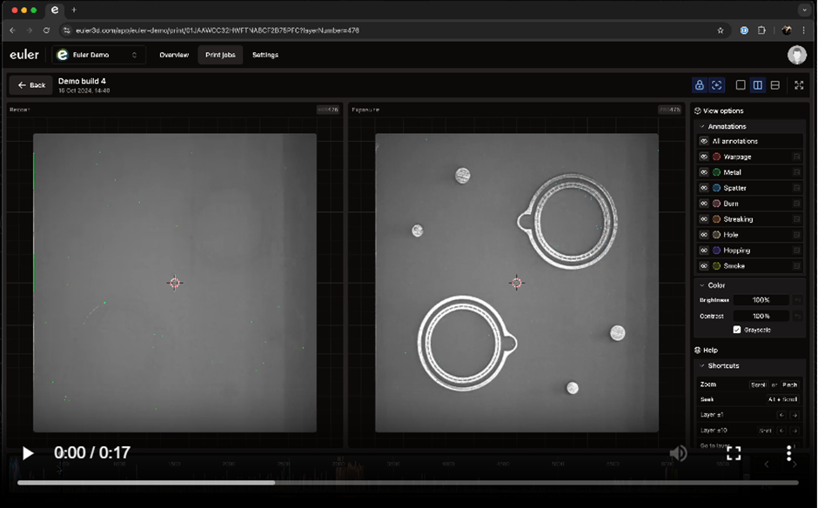This screenshot has width=818, height=508.
Task: Click the video player mute speaker icon
Action: (678, 453)
